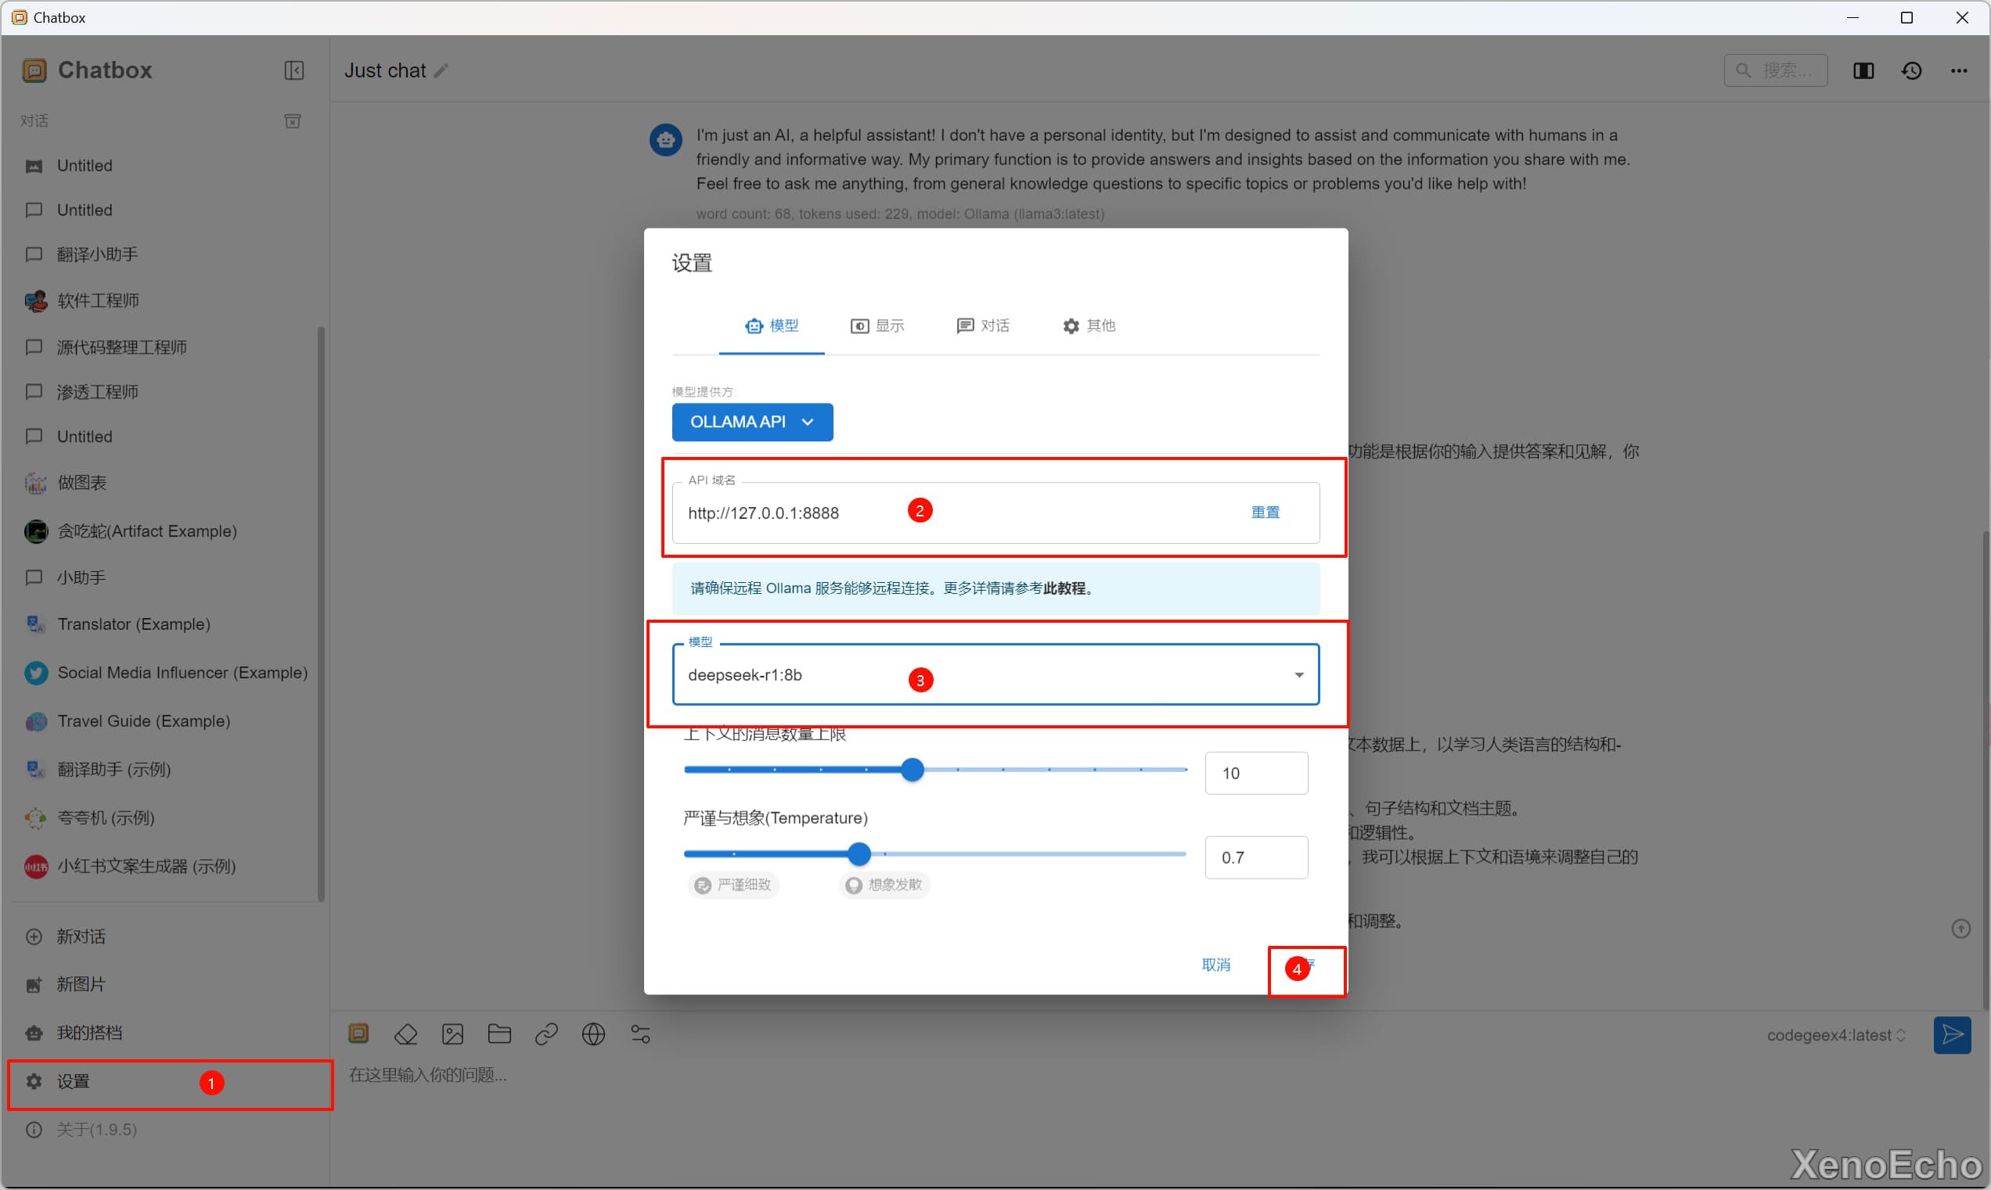Open the OLLAMA API provider dropdown
The height and width of the screenshot is (1190, 1991).
(751, 422)
